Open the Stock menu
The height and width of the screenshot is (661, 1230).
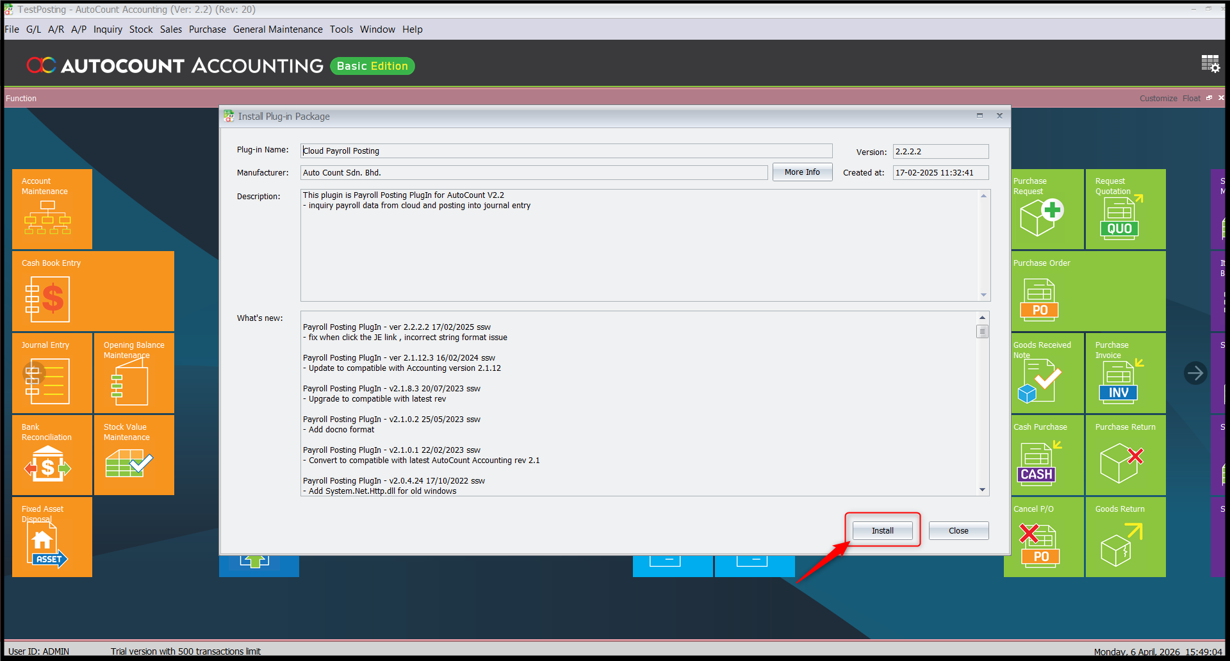click(x=141, y=29)
